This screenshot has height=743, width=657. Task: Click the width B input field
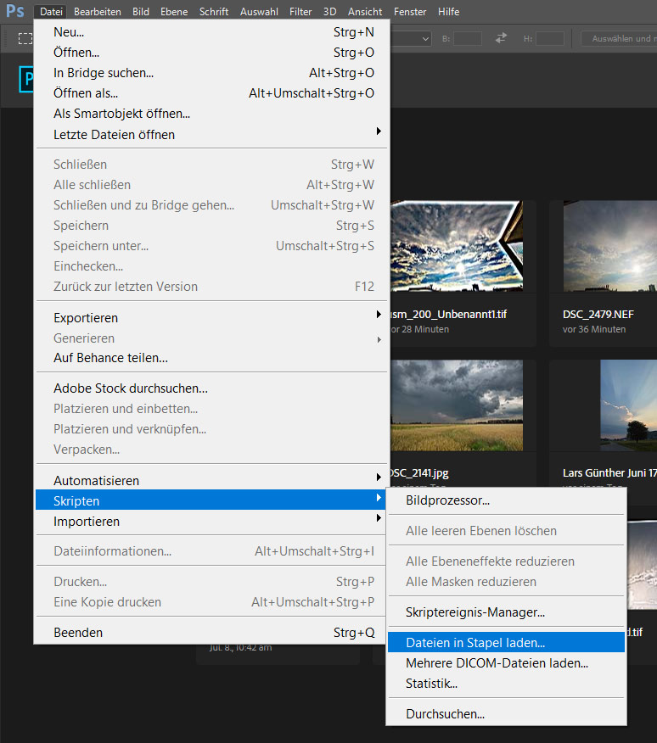coord(467,38)
